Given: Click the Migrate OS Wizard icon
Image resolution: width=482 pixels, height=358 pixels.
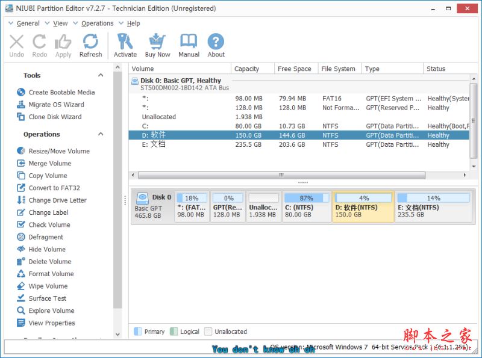Looking at the screenshot, I should tap(21, 104).
